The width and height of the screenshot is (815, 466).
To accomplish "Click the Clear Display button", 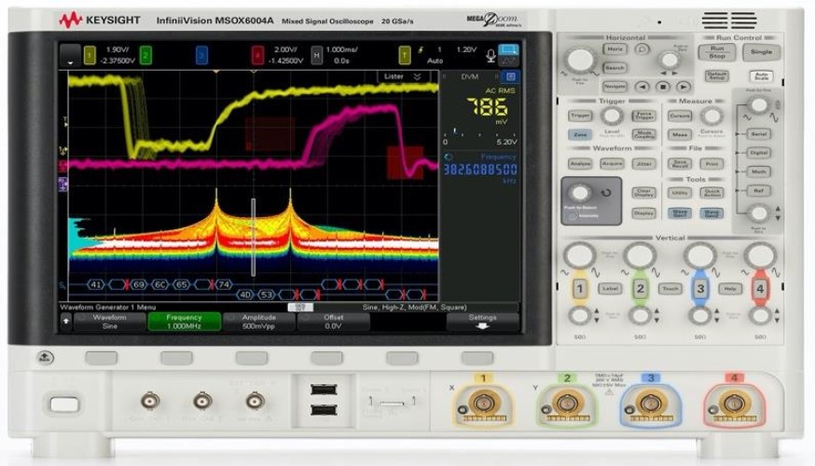I will (643, 193).
